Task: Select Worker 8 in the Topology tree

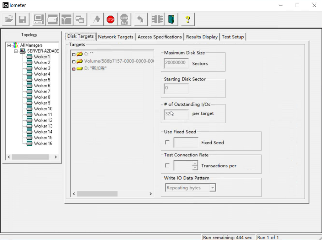Action: 42,97
